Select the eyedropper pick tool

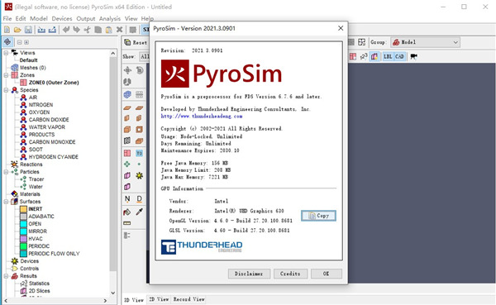(139, 212)
